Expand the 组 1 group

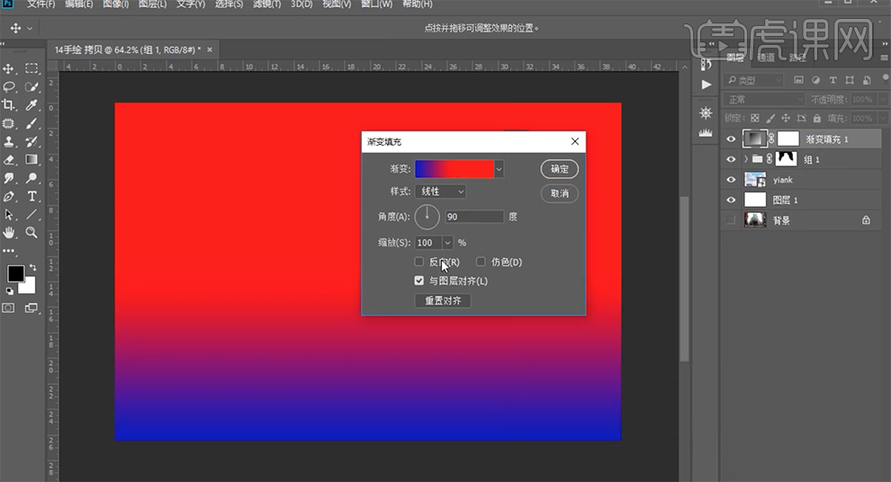point(745,159)
